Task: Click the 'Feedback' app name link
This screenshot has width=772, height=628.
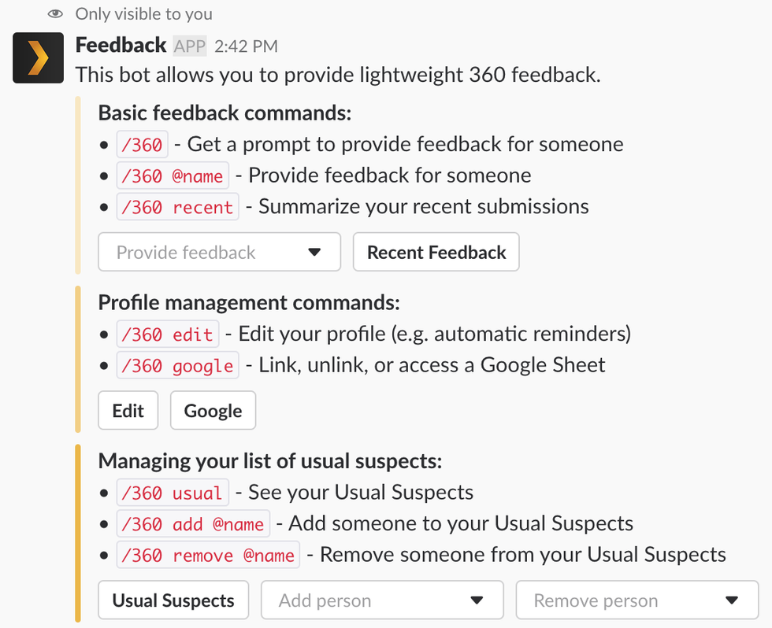Action: pyautogui.click(x=121, y=46)
